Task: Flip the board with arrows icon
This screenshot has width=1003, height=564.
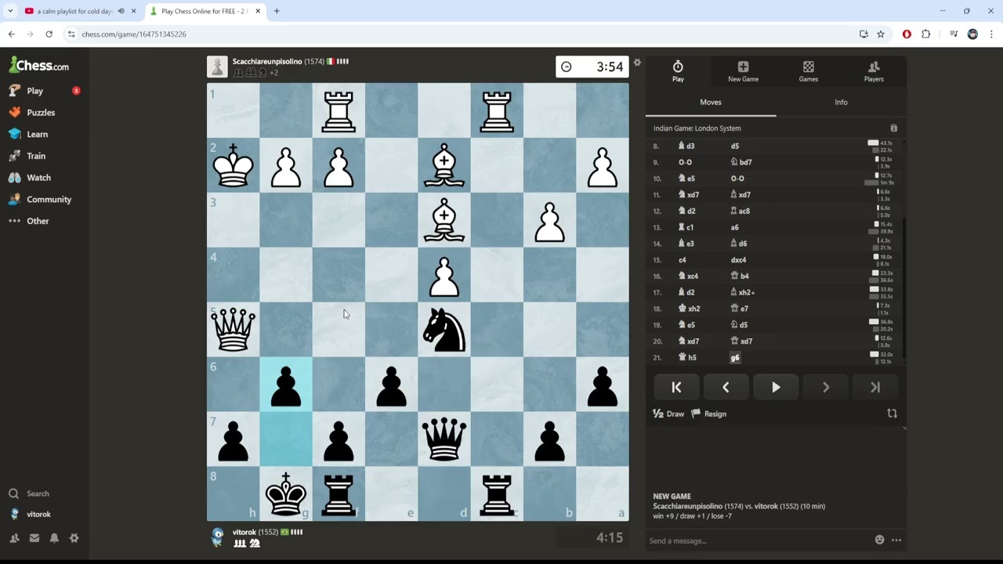Action: pos(892,414)
